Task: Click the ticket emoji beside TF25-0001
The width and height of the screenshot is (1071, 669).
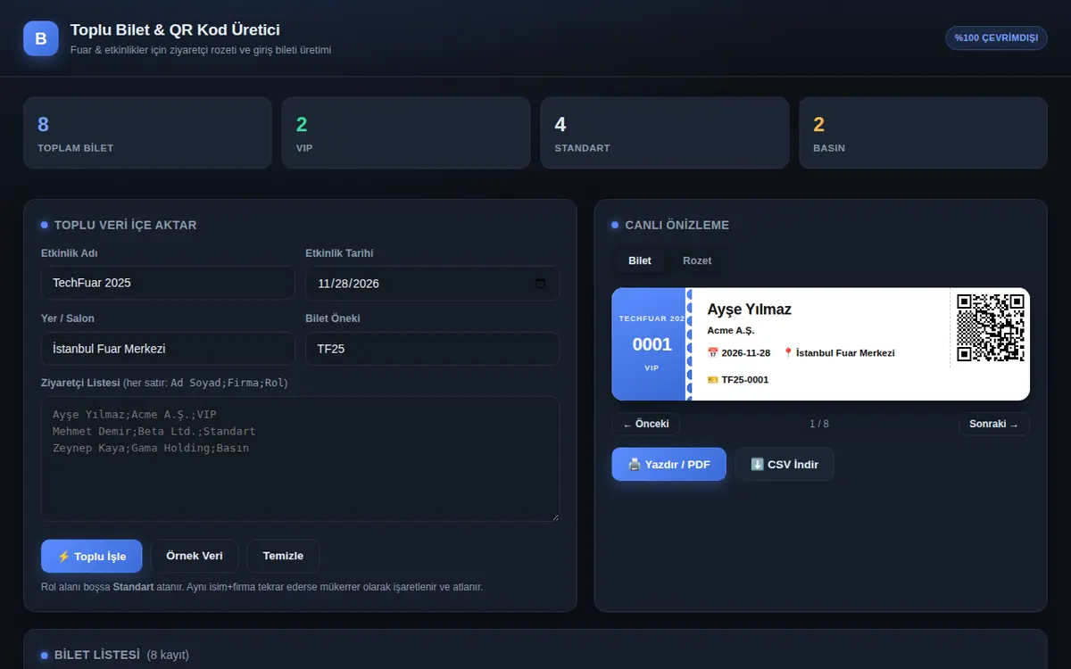Action: pyautogui.click(x=712, y=380)
